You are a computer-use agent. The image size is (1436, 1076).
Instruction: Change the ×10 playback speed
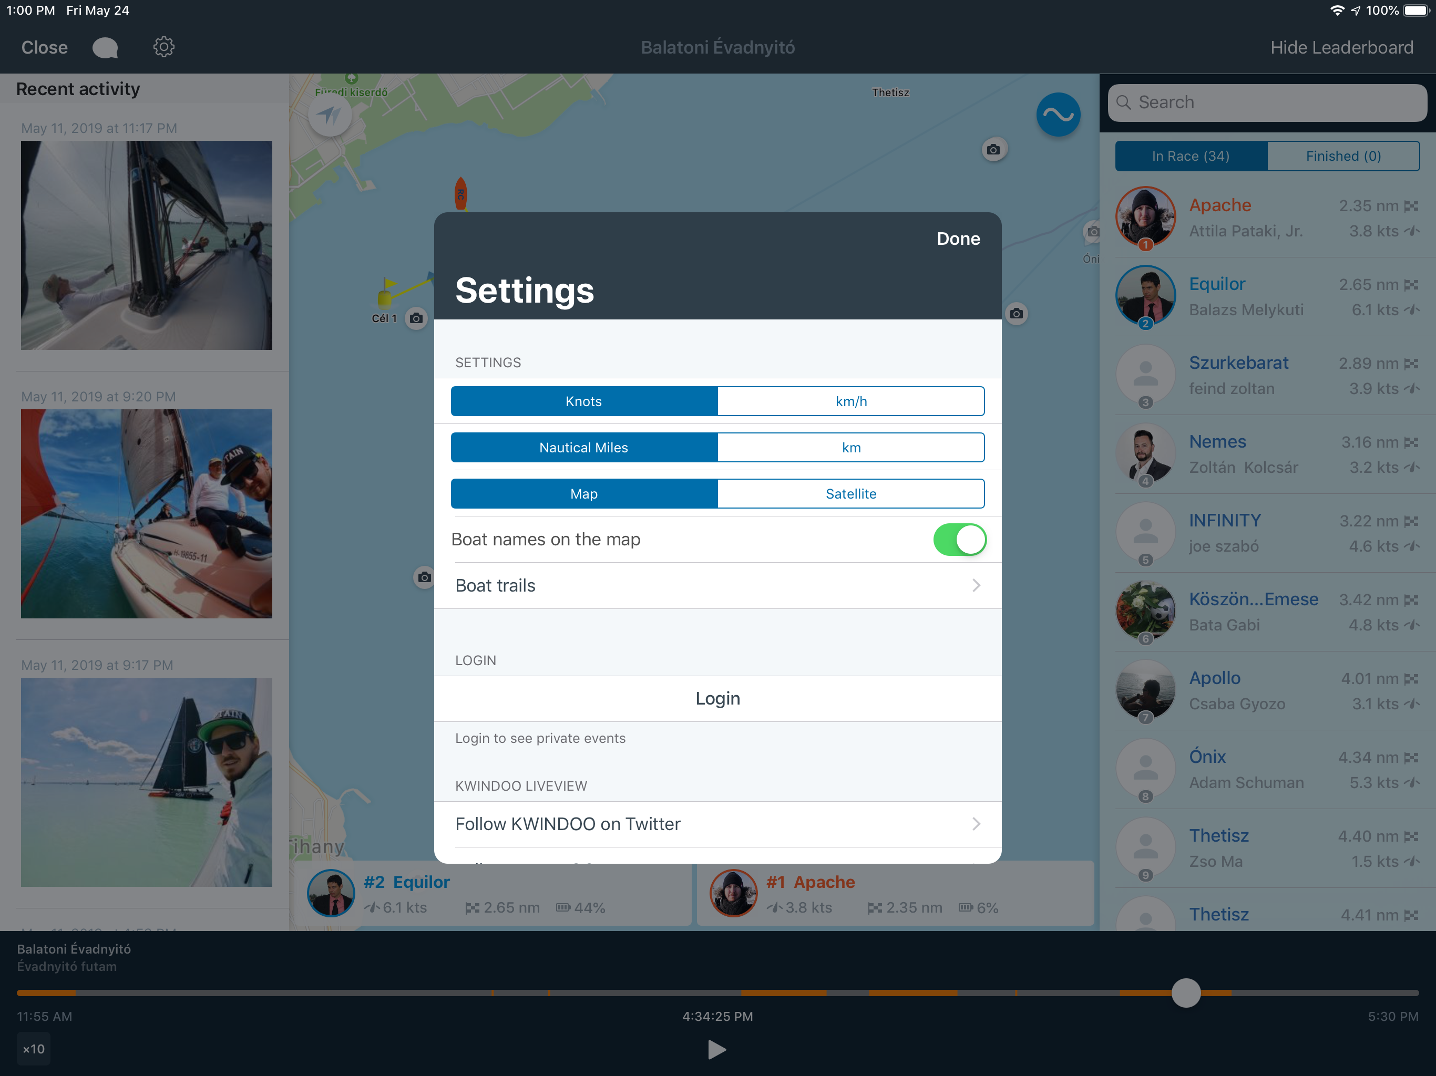point(34,1049)
